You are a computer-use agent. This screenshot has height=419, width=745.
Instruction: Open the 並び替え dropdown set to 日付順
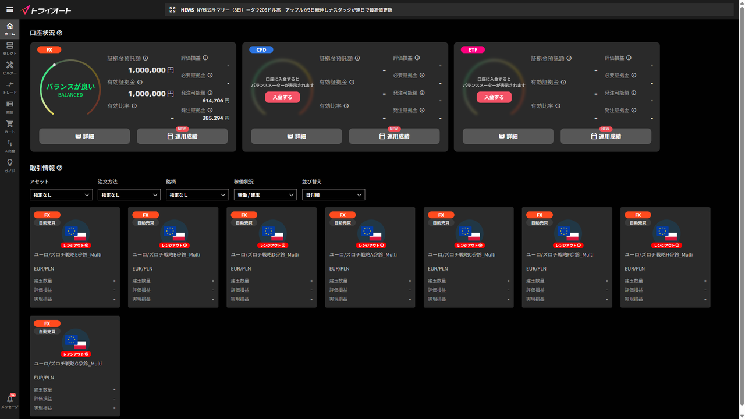334,195
